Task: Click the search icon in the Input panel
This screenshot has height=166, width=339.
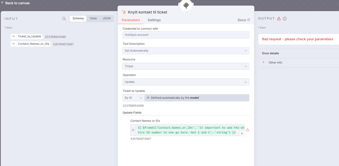Action: click(x=64, y=19)
